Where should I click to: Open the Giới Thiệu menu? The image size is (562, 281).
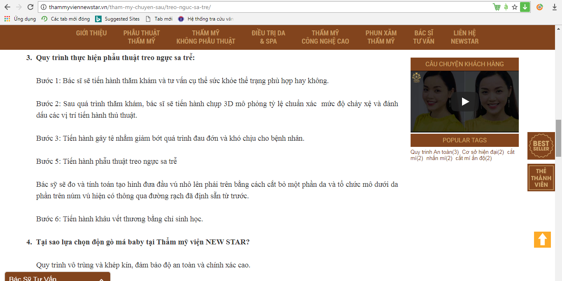point(91,33)
